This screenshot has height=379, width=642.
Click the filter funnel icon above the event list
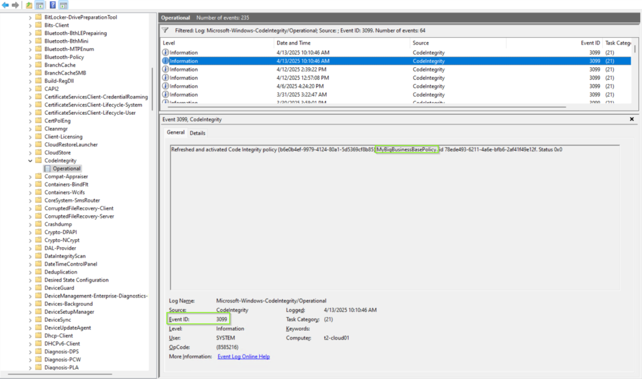[165, 29]
